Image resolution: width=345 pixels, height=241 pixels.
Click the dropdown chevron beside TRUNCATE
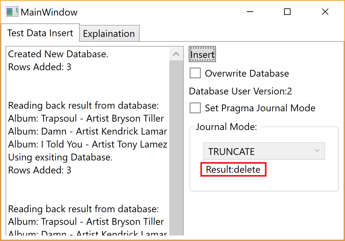click(x=317, y=150)
